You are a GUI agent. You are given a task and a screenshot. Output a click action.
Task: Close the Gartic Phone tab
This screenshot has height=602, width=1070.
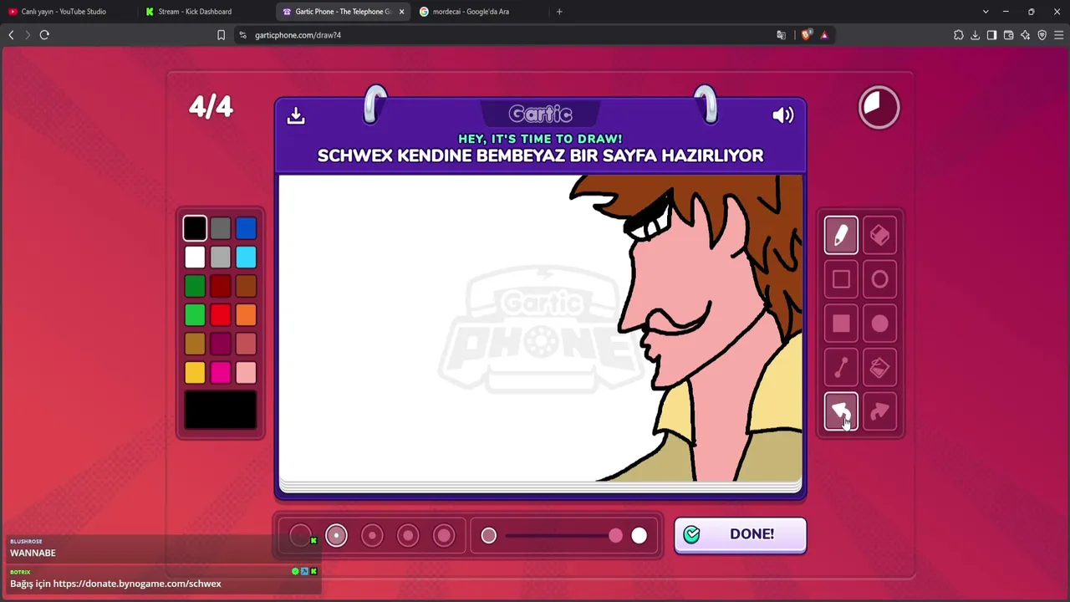point(401,12)
